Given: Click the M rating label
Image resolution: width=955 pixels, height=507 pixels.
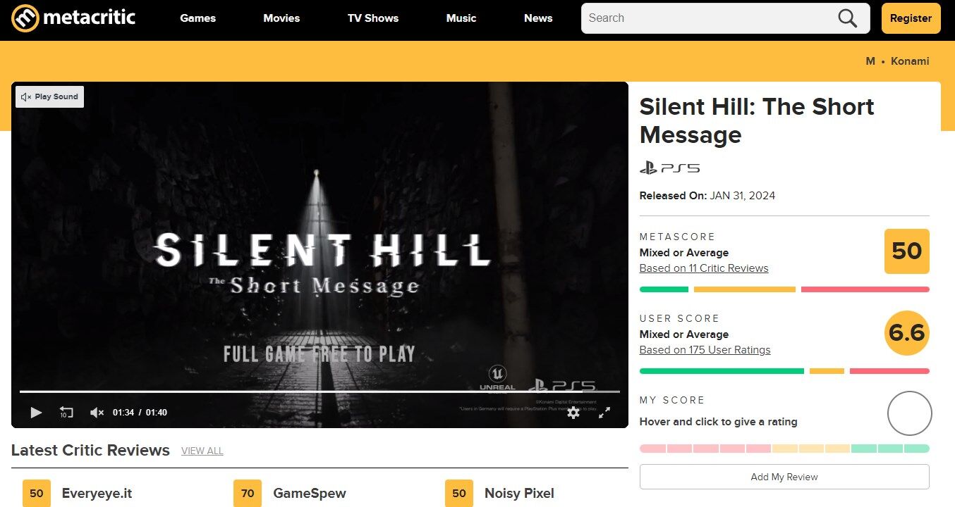Looking at the screenshot, I should click(x=870, y=61).
